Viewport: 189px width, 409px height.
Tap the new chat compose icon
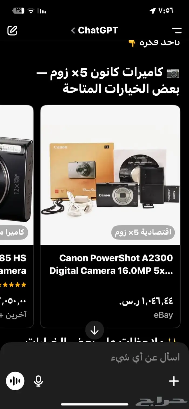click(12, 31)
